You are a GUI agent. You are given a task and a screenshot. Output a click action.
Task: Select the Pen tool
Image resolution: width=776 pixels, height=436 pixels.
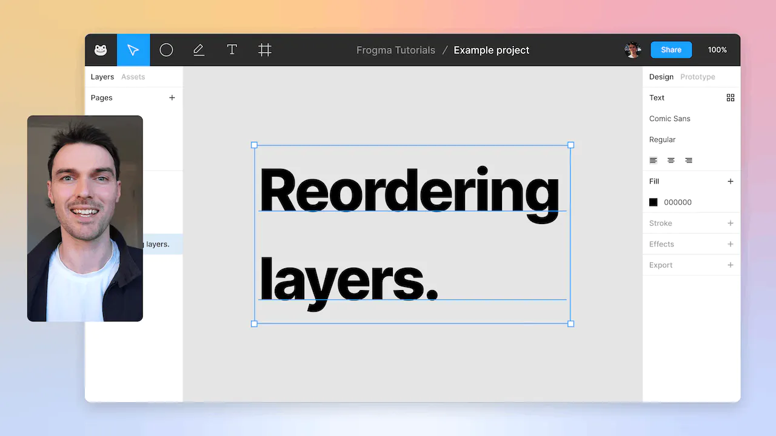tap(199, 50)
